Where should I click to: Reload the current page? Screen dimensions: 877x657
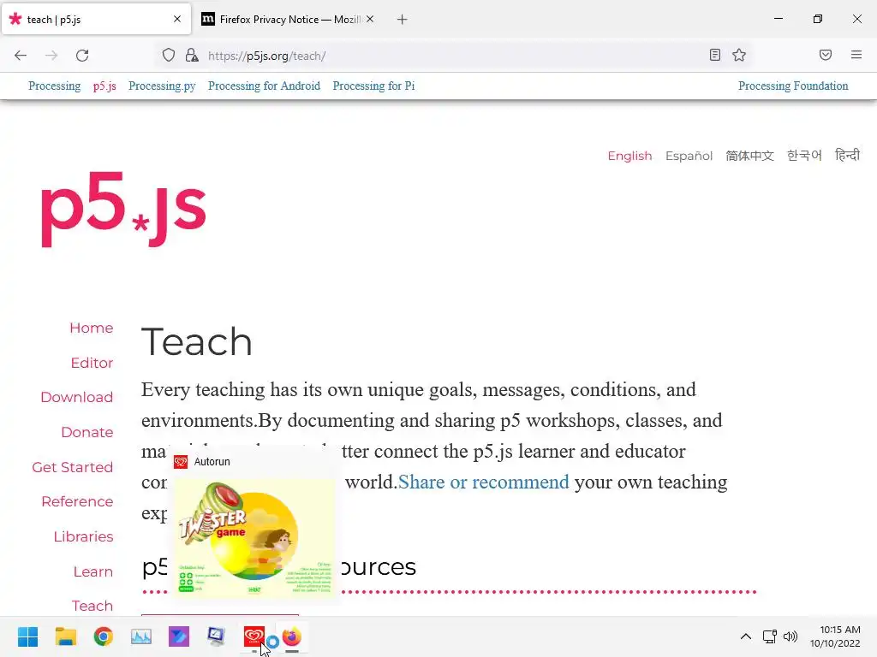[82, 56]
